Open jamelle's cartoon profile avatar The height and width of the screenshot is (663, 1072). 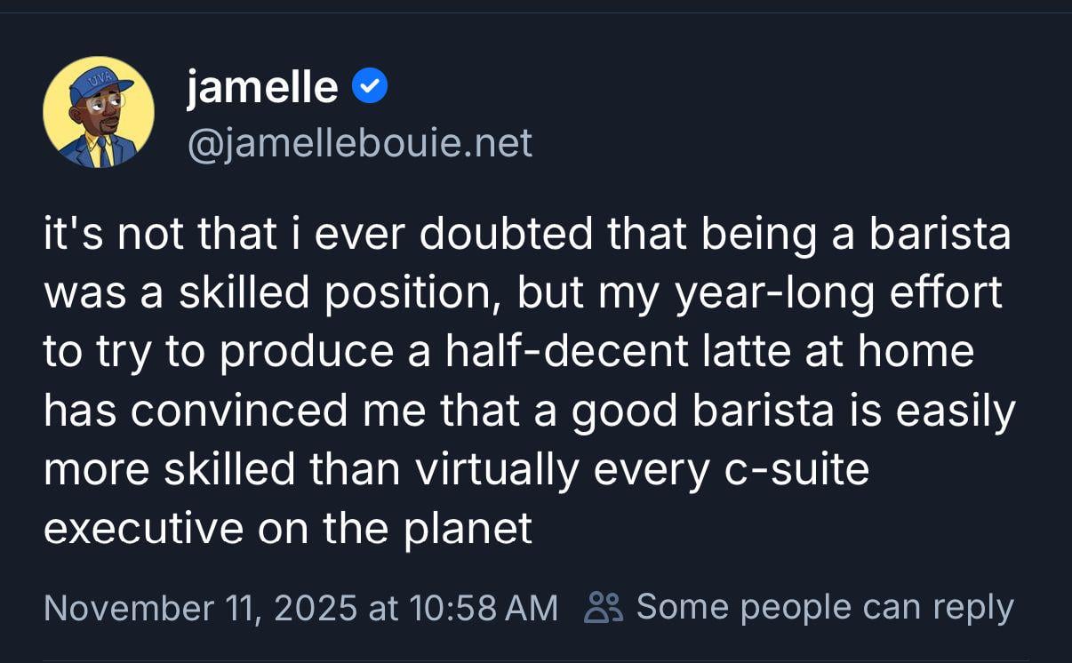99,112
